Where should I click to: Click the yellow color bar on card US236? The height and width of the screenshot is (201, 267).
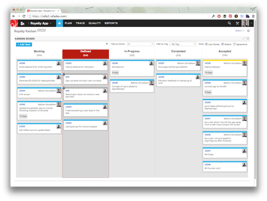pos(225,60)
